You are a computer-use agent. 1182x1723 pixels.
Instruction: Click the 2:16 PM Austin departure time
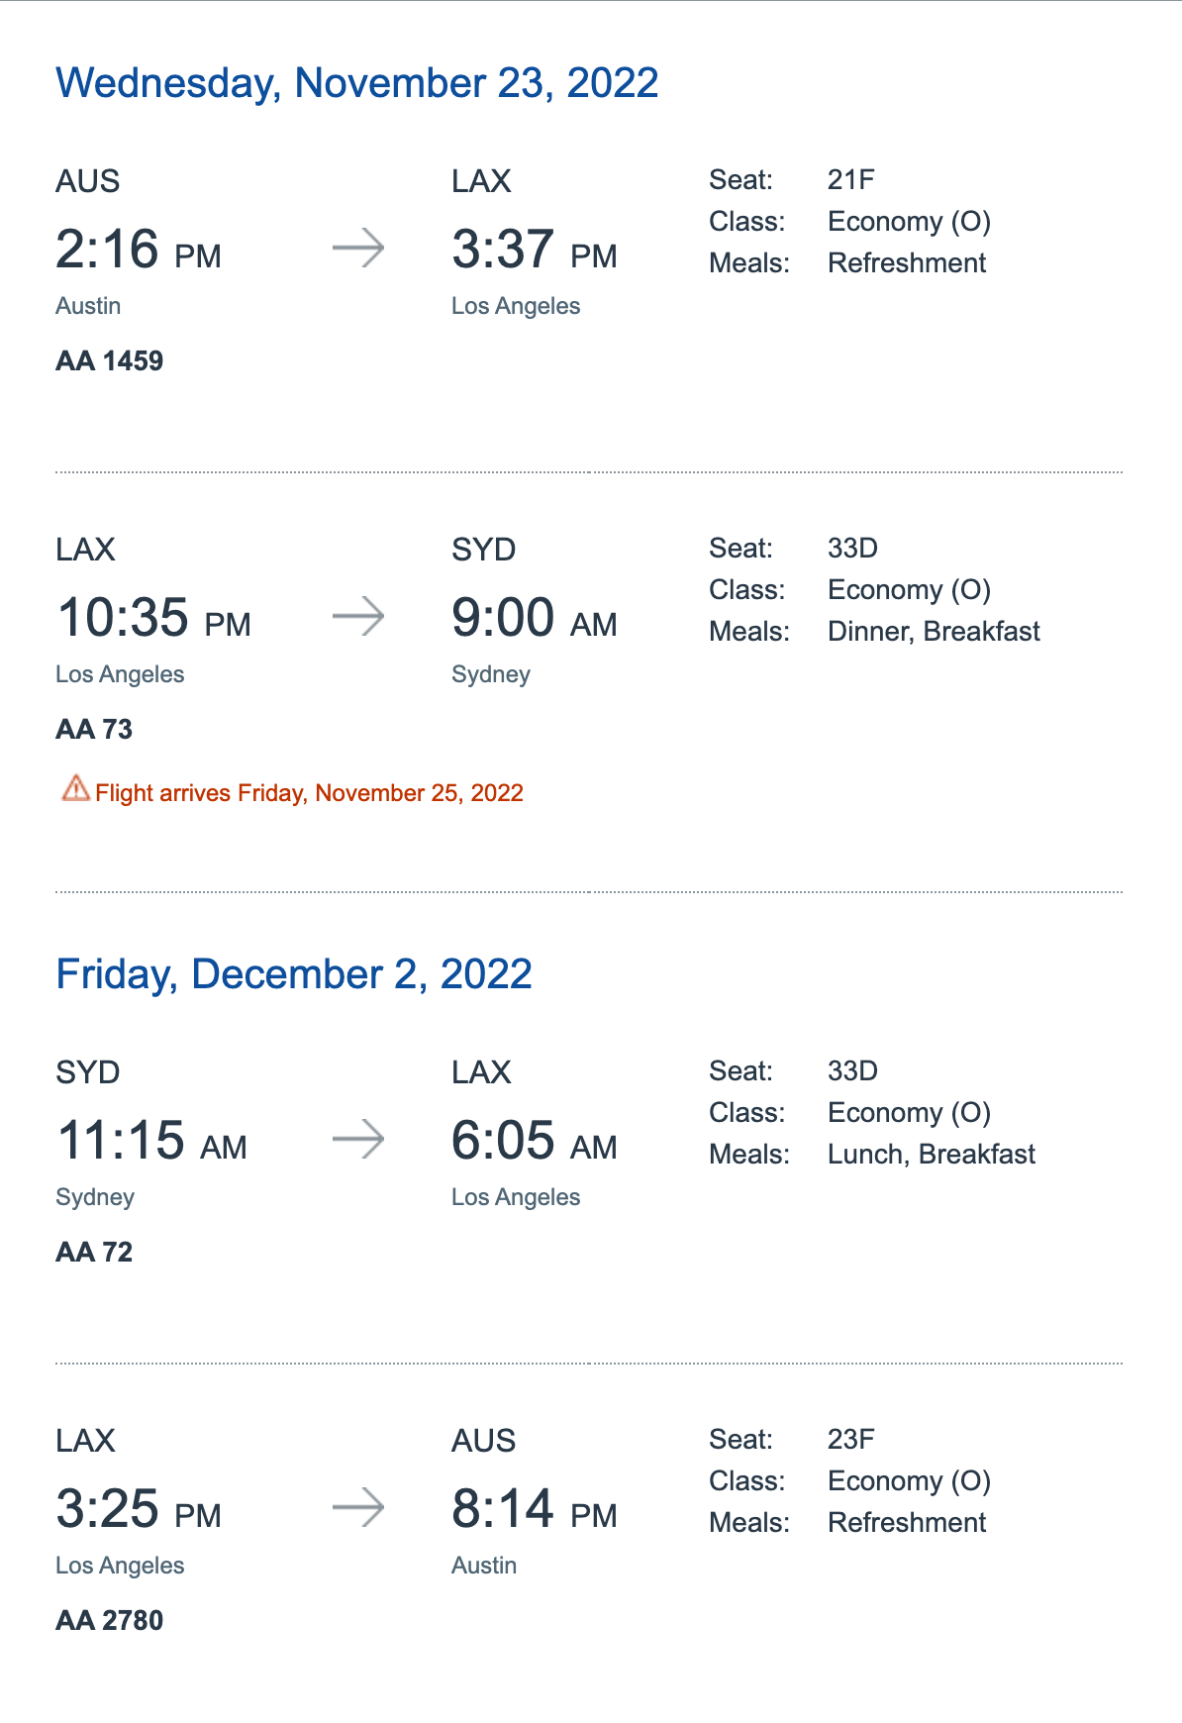click(139, 250)
